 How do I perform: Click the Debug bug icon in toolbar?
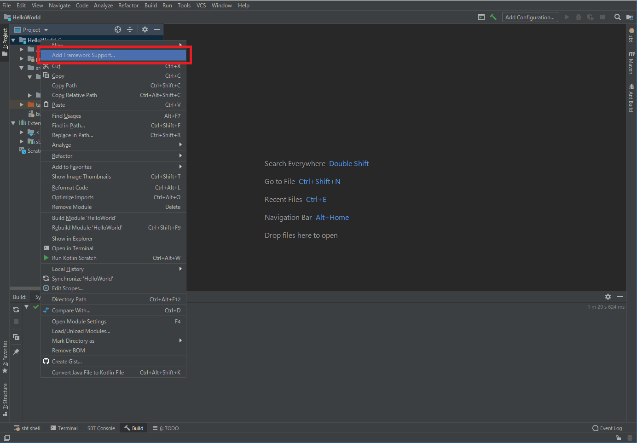click(x=579, y=17)
